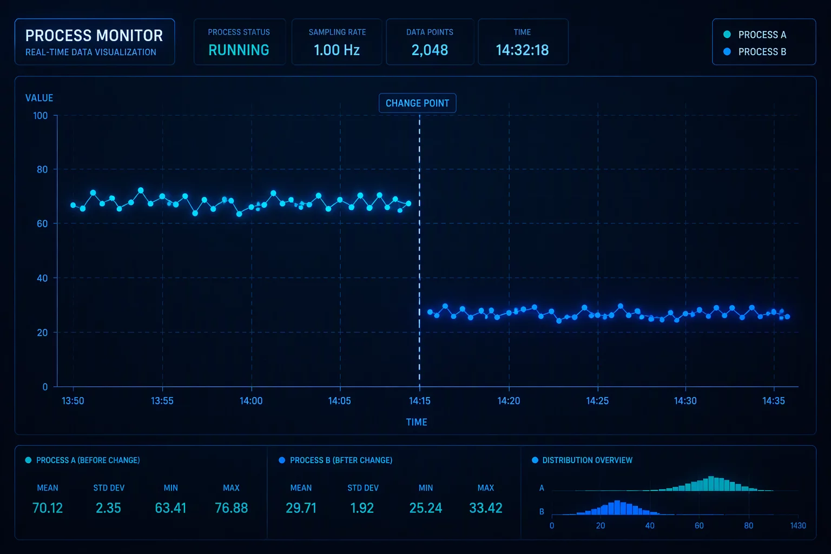Click the VALUE axis title
831x554 pixels.
tap(39, 98)
